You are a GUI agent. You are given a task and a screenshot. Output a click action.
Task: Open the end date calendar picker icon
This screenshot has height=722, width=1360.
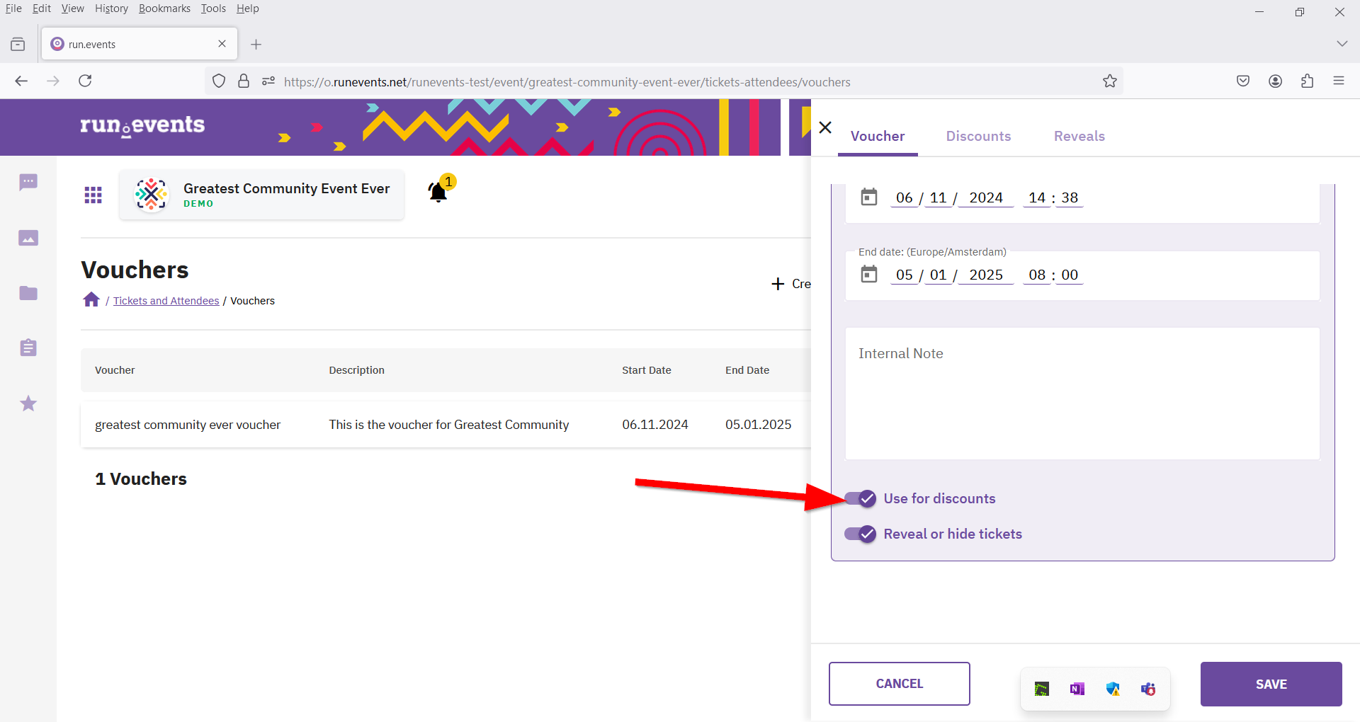[x=869, y=274]
